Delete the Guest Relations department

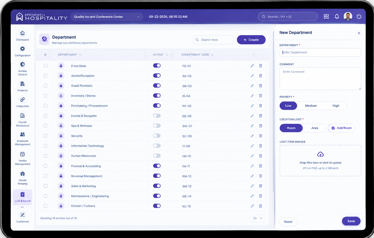tap(261, 86)
